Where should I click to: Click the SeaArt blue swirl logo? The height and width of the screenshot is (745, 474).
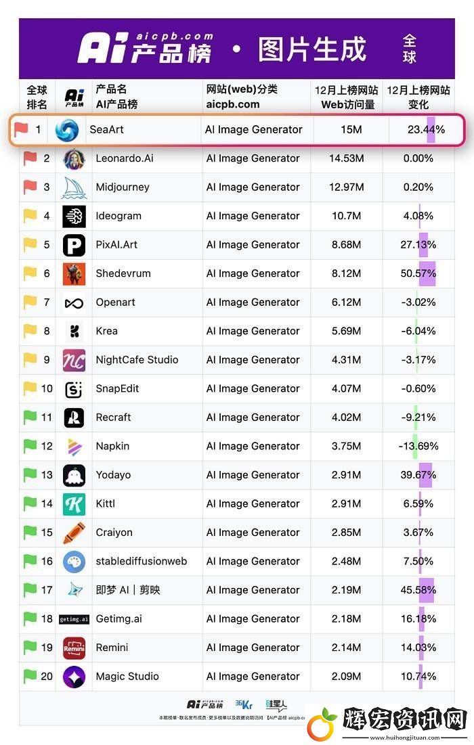click(x=67, y=130)
